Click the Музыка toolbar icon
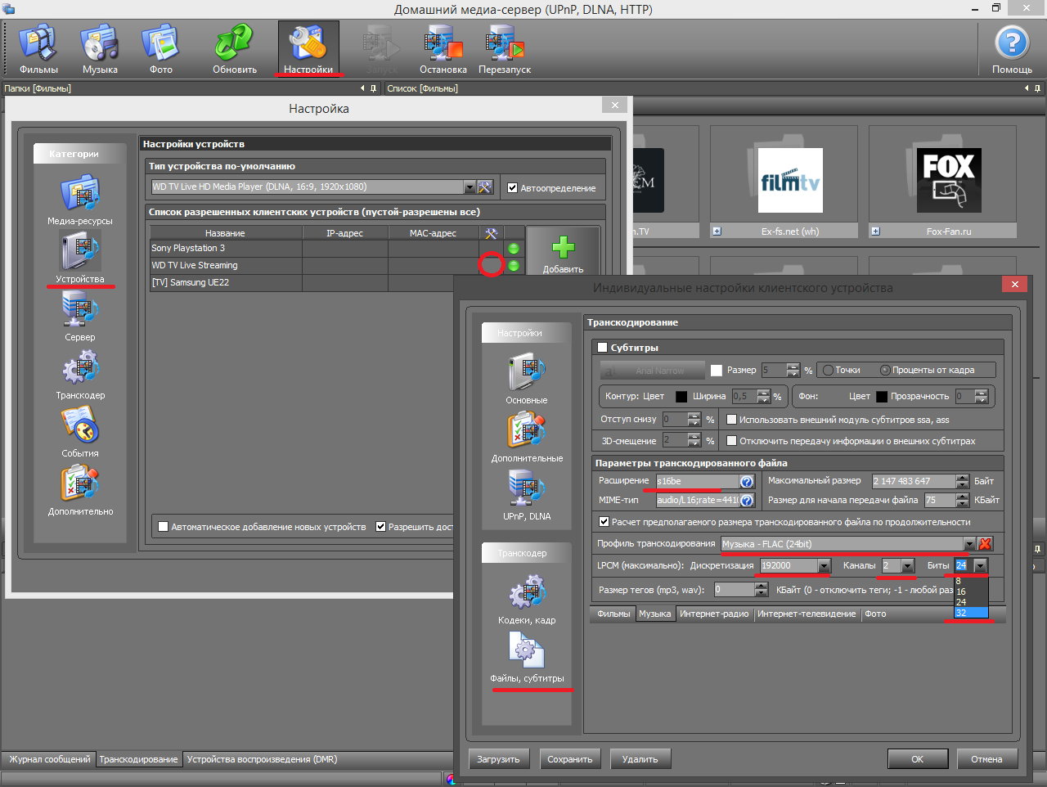The image size is (1047, 787). (100, 48)
